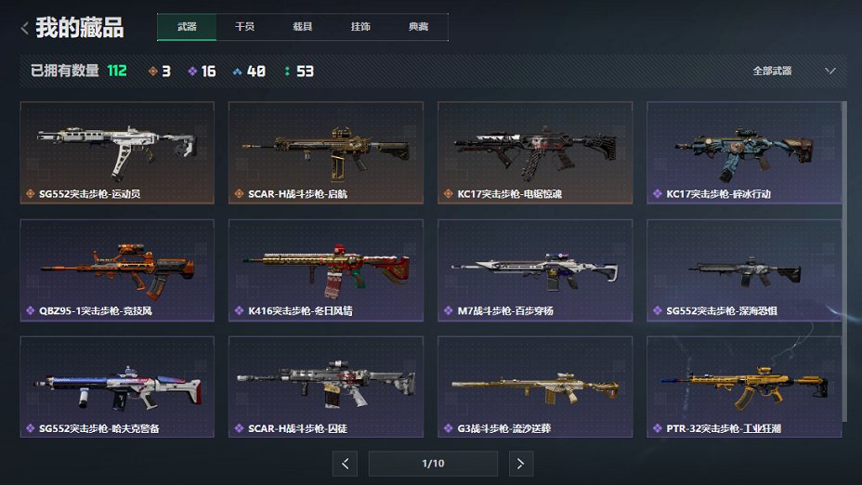Switch to the 干员 tab

tap(244, 27)
